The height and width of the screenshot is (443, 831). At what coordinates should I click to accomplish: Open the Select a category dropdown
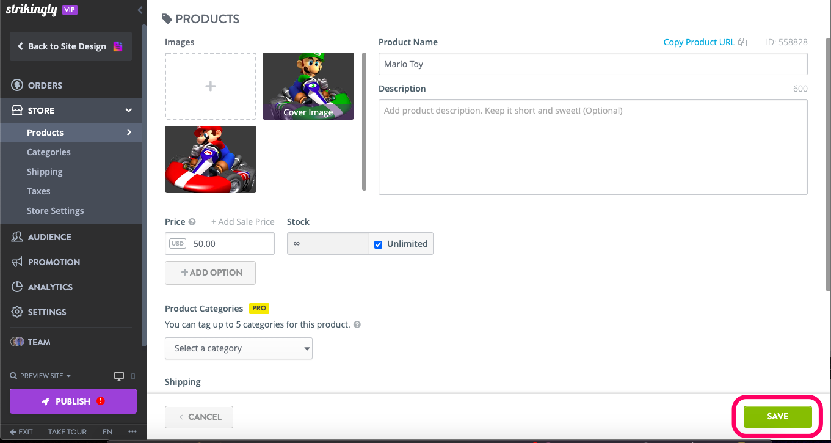[x=239, y=348]
